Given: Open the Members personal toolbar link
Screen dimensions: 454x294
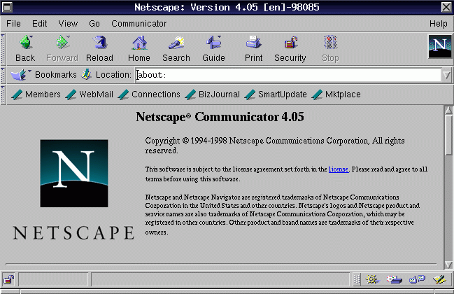Looking at the screenshot, I should click(36, 94).
